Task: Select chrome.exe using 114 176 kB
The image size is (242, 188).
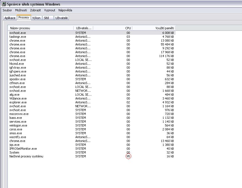Action: 92,56
